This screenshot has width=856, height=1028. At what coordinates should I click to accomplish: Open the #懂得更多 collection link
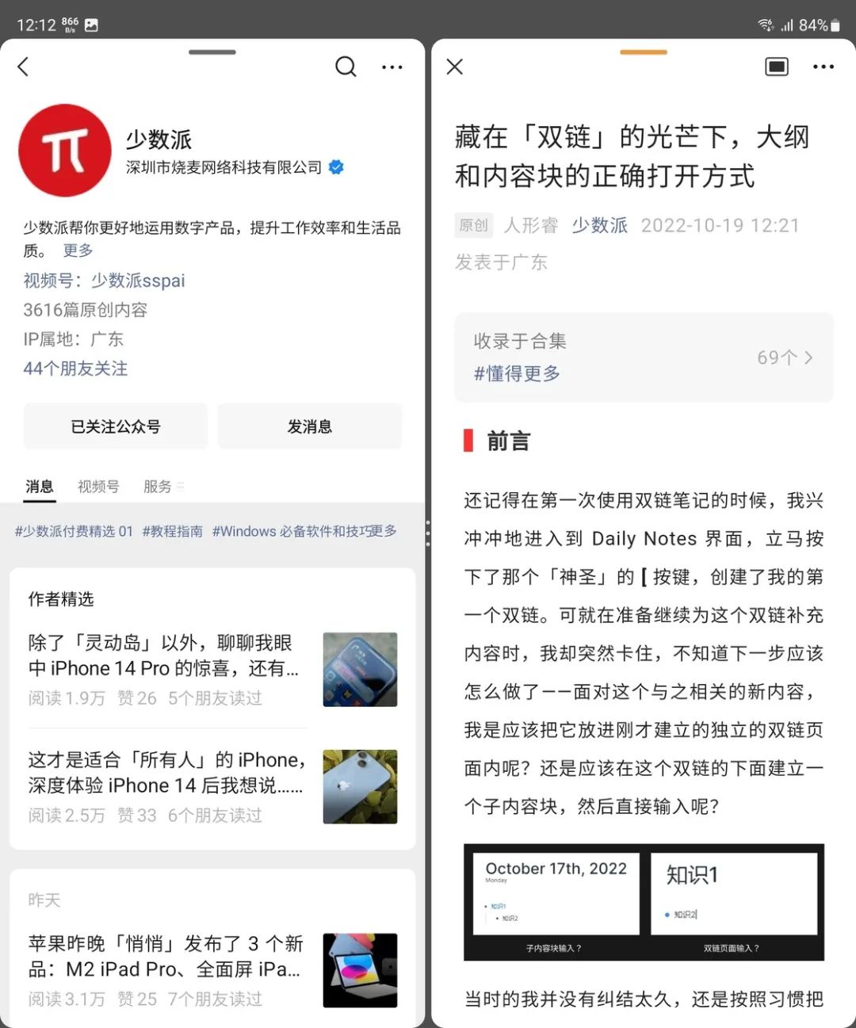517,373
